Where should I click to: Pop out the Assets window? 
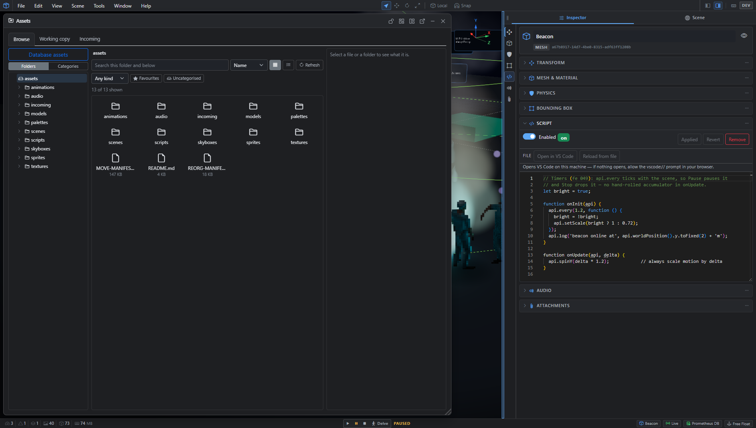coord(422,21)
